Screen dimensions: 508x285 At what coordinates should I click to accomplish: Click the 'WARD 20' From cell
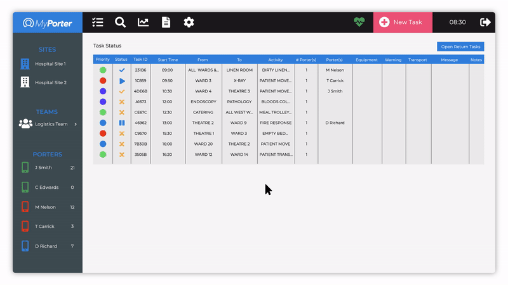click(x=203, y=144)
